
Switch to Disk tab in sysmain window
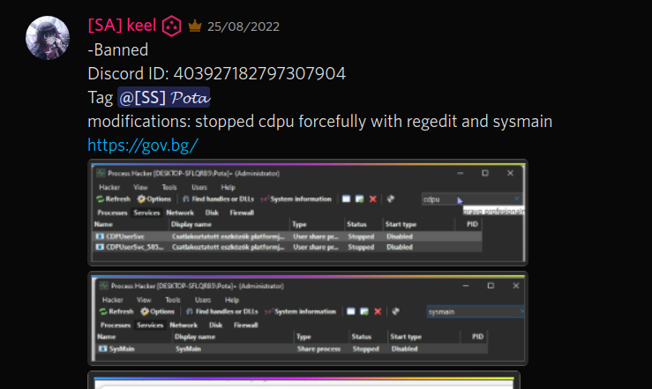[x=216, y=325]
